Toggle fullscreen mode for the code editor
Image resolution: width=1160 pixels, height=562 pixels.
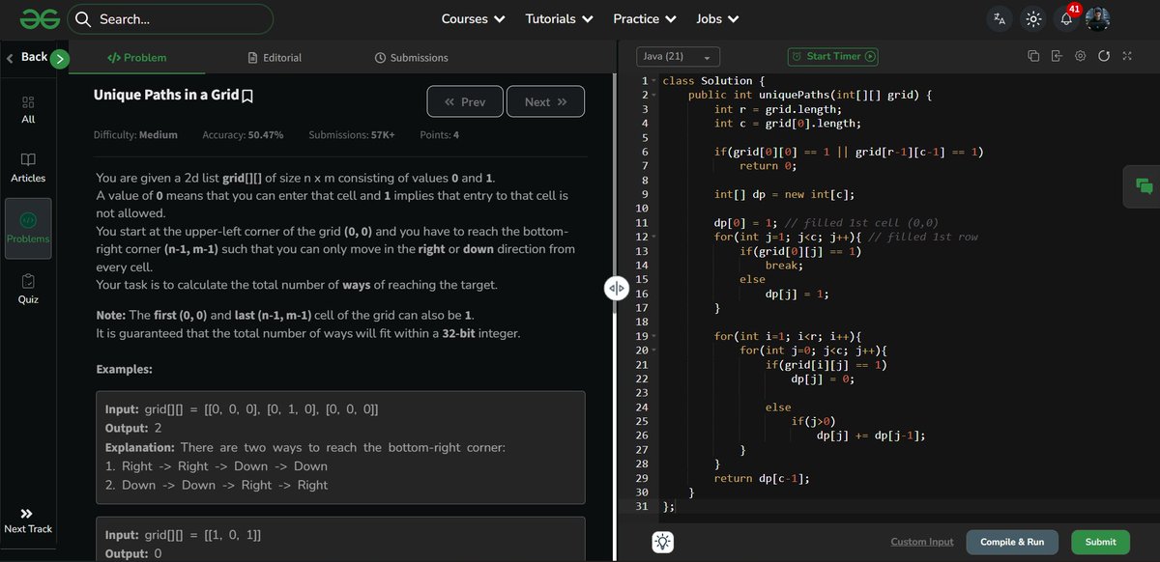pos(1126,57)
